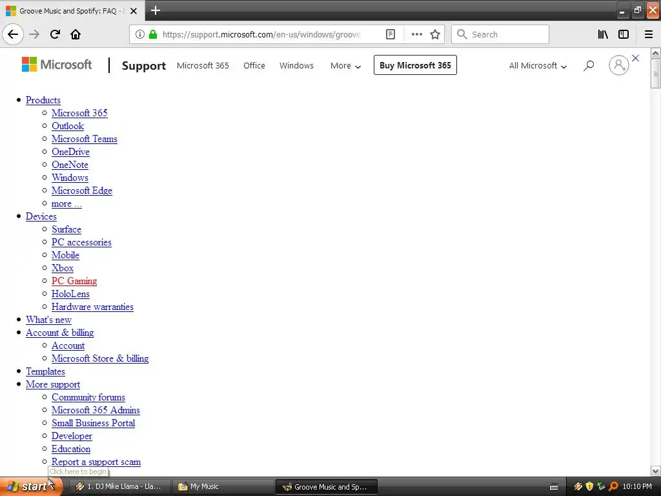The image size is (661, 496).
Task: Click the magnifier icon in system tray
Action: coord(613,486)
